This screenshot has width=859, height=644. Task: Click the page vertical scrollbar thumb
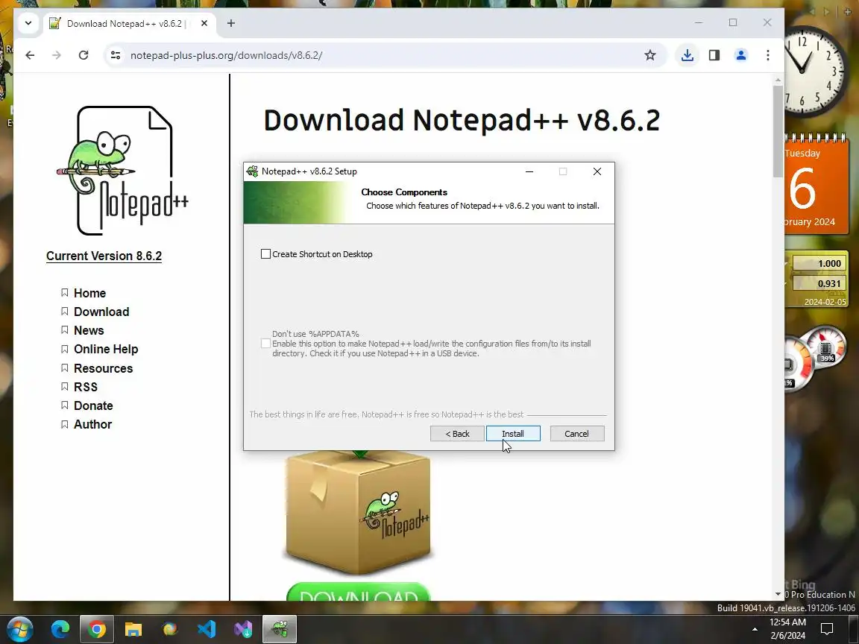point(778,131)
